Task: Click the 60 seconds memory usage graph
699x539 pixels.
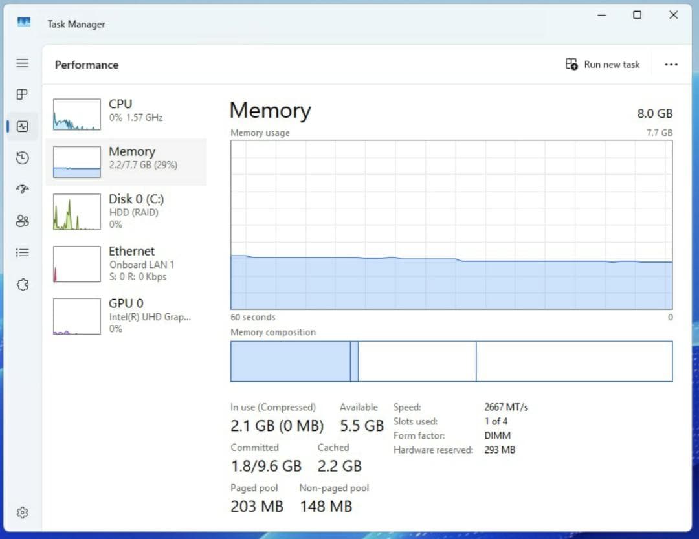Action: [x=451, y=226]
